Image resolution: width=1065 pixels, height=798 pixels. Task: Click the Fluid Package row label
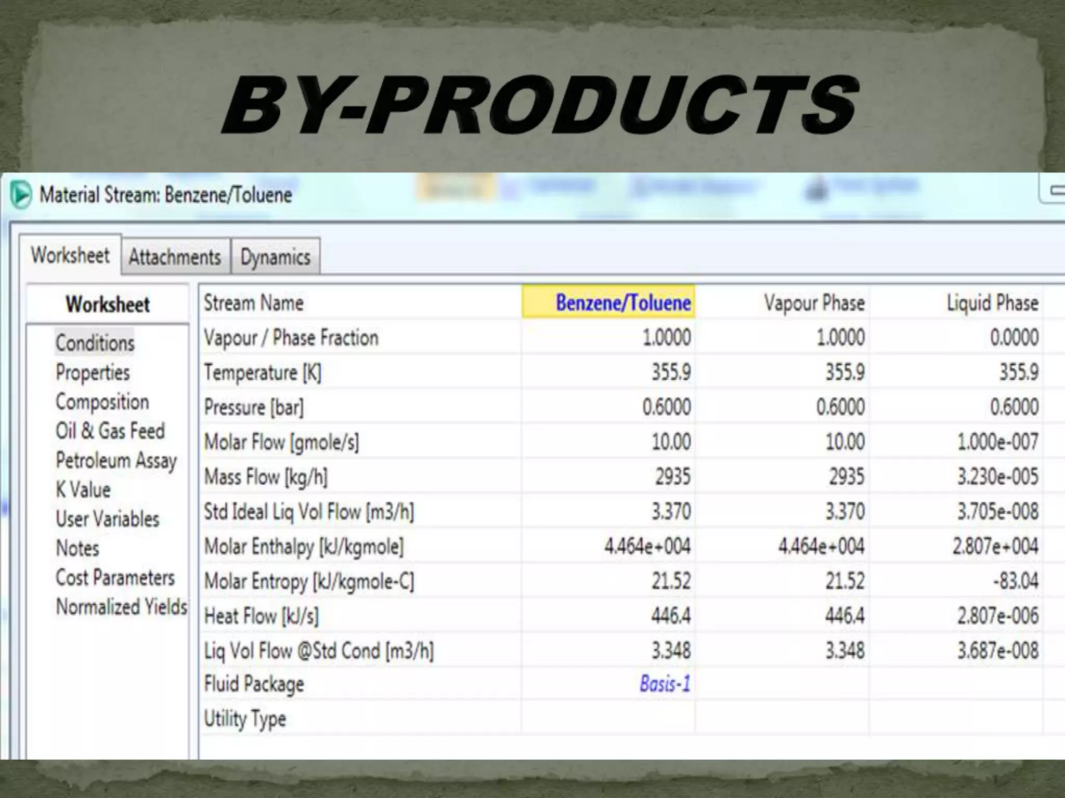(254, 684)
